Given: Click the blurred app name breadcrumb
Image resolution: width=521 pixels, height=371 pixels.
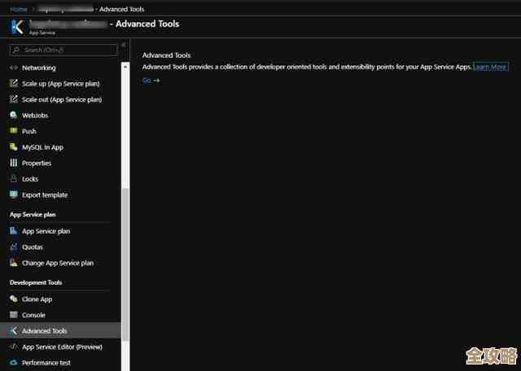Looking at the screenshot, I should (65, 9).
